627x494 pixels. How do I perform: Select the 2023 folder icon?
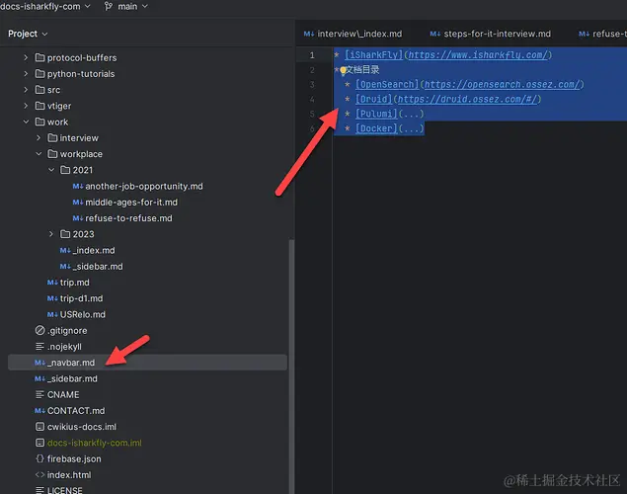(65, 234)
